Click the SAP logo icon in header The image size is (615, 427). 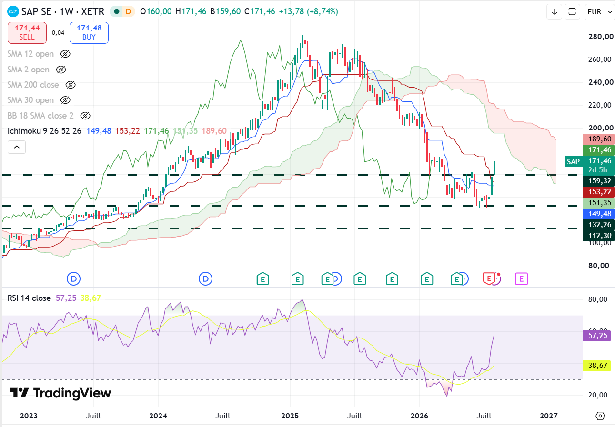tap(14, 11)
